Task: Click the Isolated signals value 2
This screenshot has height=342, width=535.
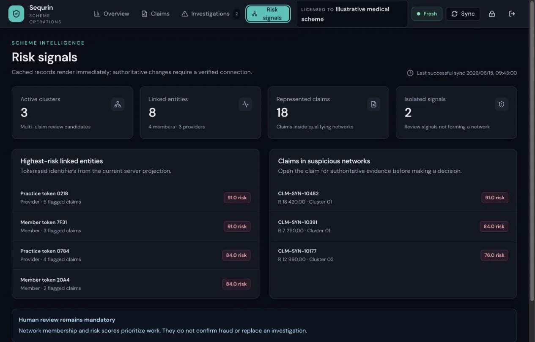Action: click(408, 113)
